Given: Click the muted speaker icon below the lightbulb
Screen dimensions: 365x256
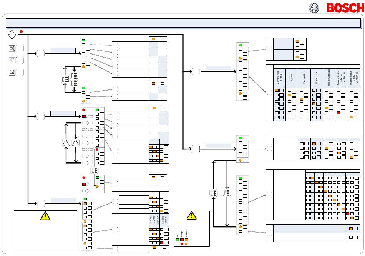Looking at the screenshot, I should coord(12,72).
